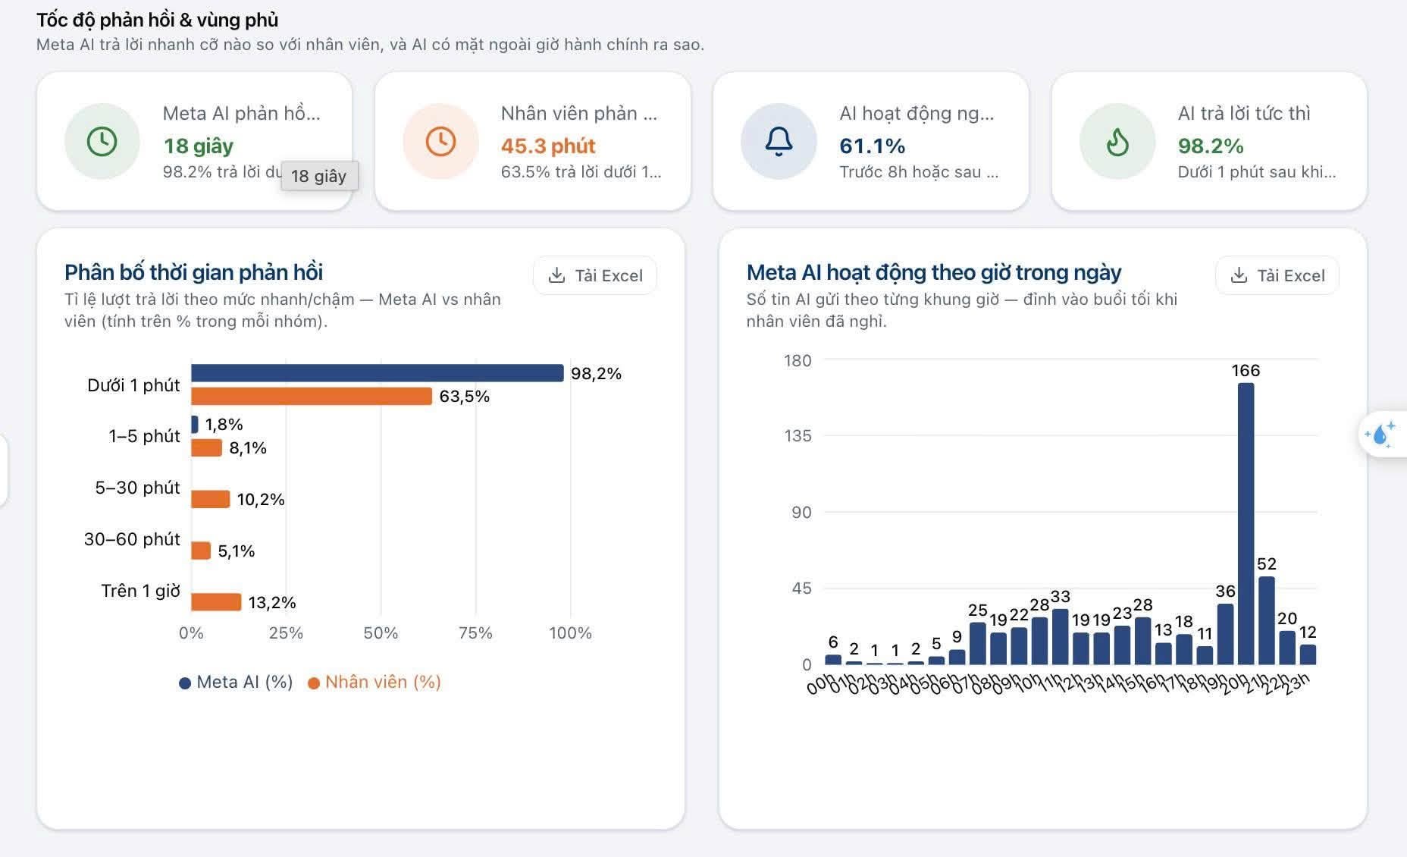Click the hourly bar labeled 36
The width and height of the screenshot is (1407, 857).
(1225, 634)
